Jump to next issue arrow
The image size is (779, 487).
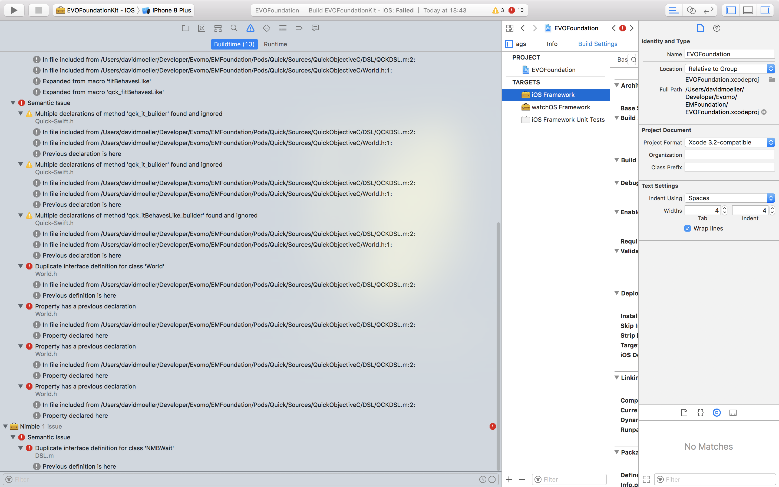pyautogui.click(x=632, y=28)
